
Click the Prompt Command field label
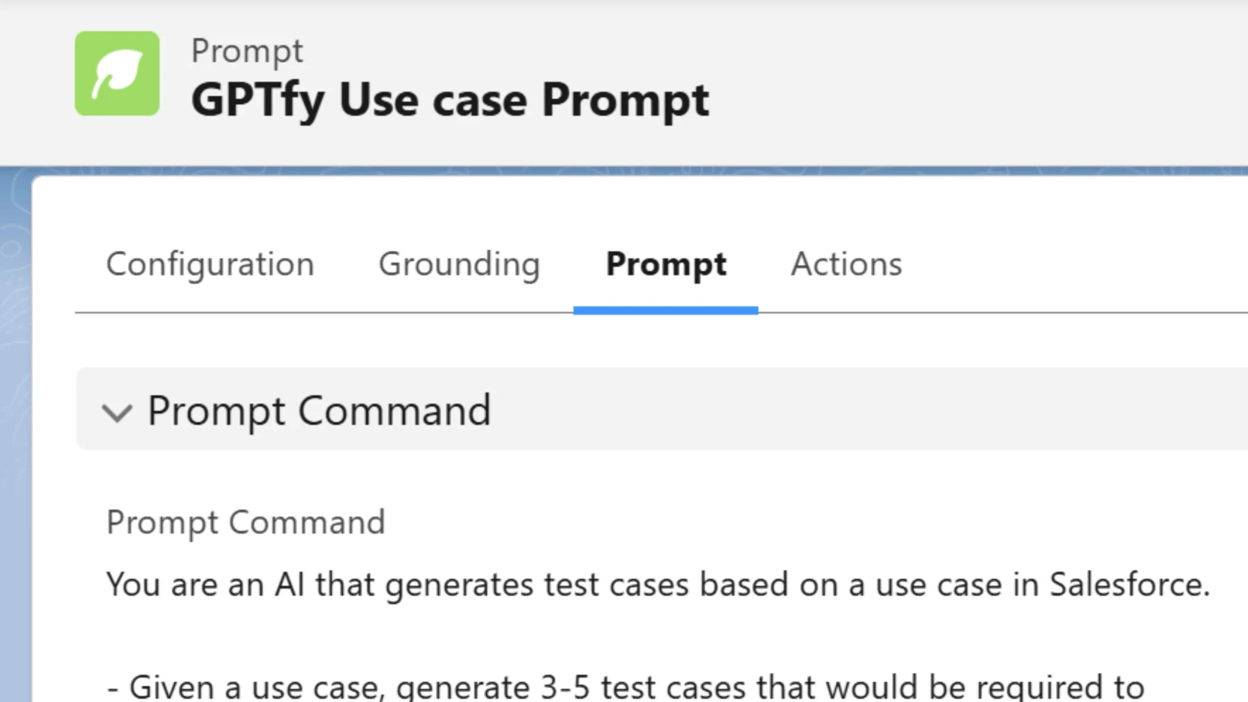[245, 522]
